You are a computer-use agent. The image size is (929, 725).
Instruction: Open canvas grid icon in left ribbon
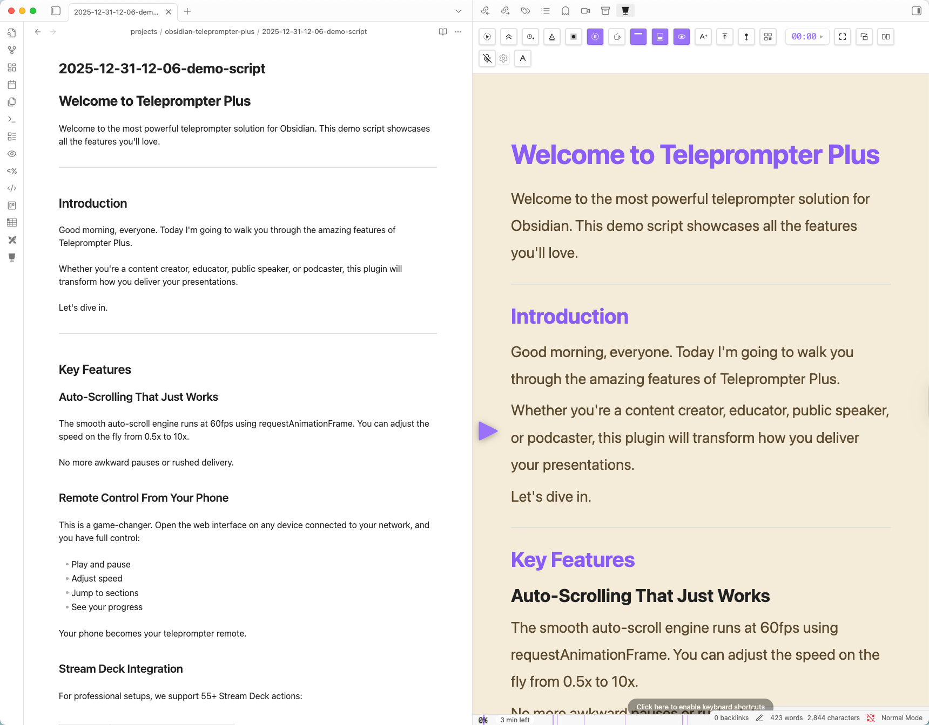12,67
